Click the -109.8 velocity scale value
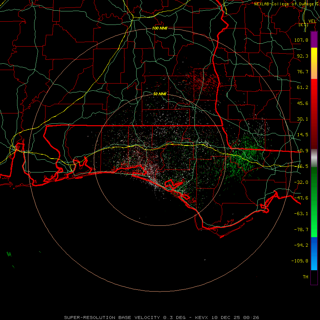 (300, 261)
